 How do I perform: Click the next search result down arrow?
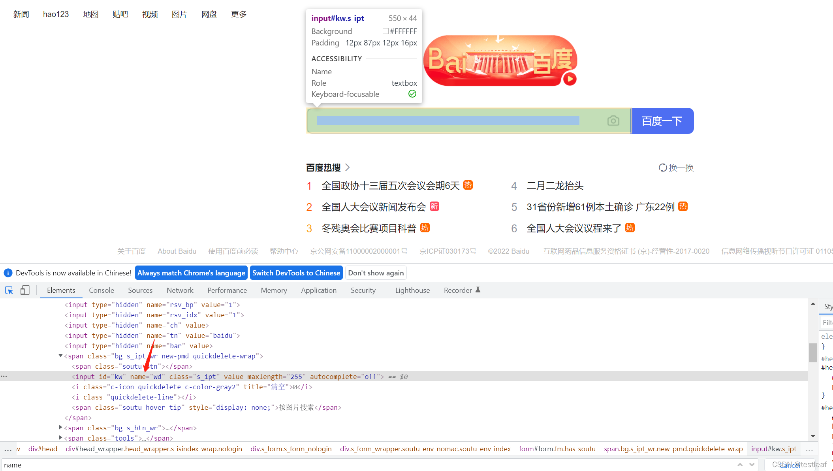[752, 465]
